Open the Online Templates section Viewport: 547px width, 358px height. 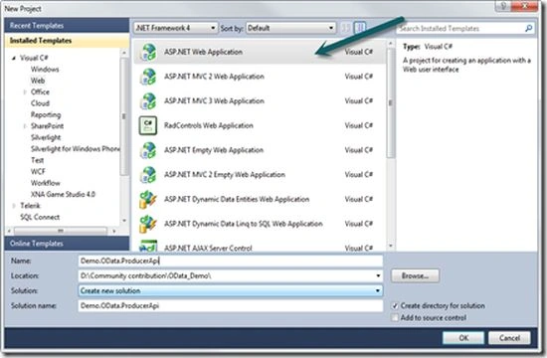click(x=67, y=244)
